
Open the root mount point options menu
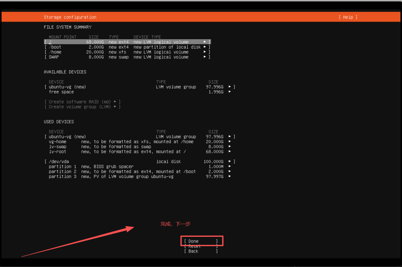pyautogui.click(x=205, y=42)
